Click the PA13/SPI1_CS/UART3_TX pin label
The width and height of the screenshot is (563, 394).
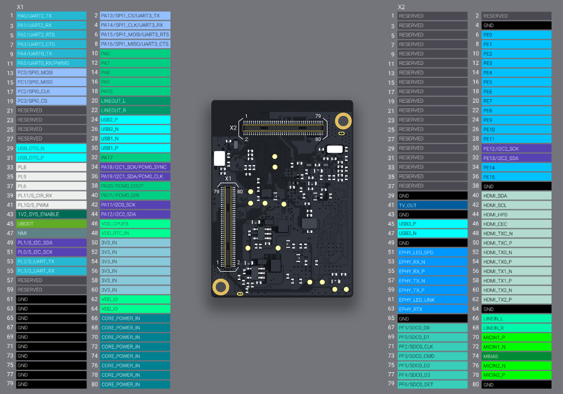[135, 16]
